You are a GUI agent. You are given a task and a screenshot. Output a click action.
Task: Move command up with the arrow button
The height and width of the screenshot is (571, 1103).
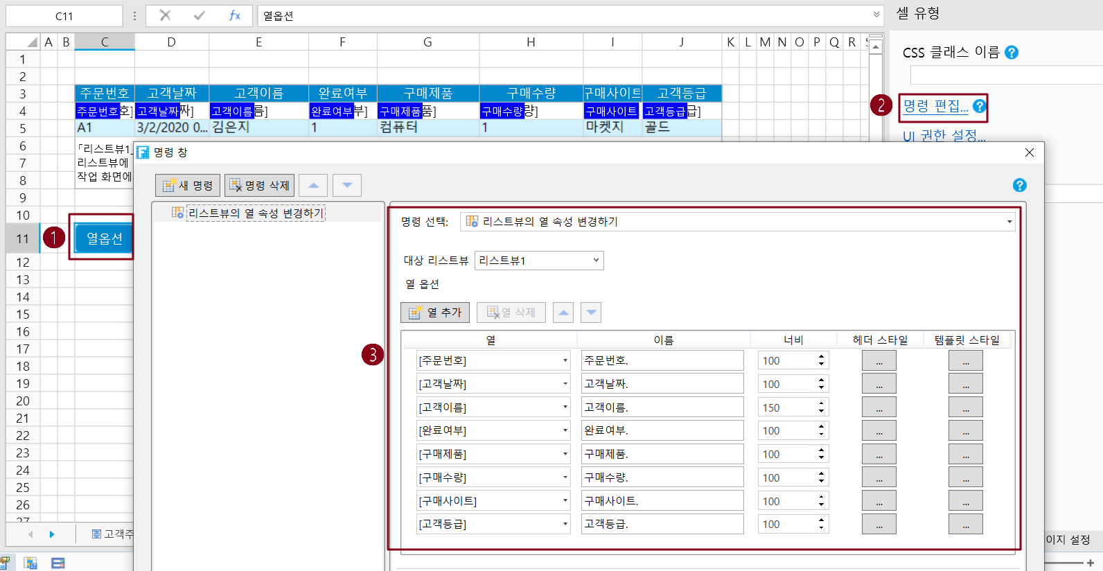[x=313, y=185]
